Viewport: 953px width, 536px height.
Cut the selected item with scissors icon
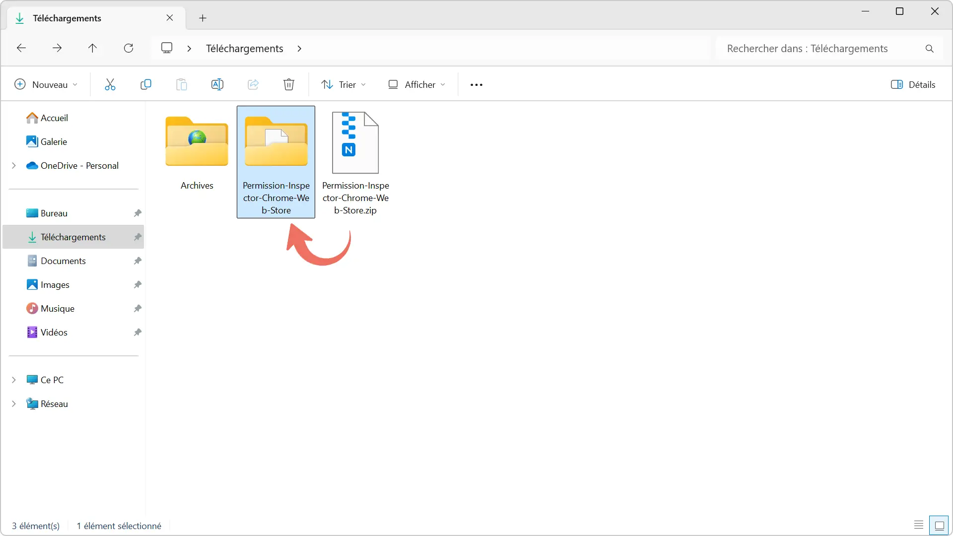click(x=110, y=84)
